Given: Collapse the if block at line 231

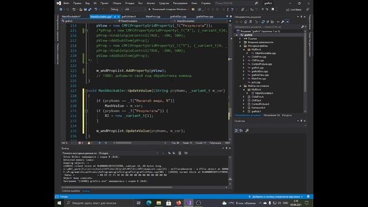Looking at the screenshot, I should (86, 111).
